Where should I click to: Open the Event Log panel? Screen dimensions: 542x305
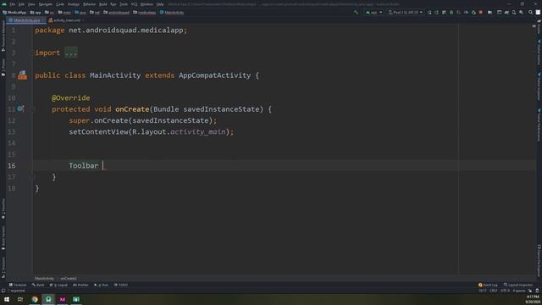coord(488,285)
